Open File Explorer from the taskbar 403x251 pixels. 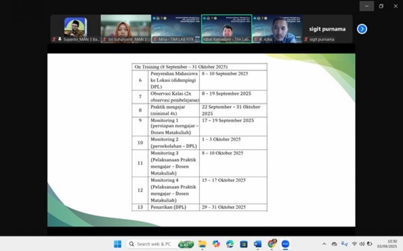tap(202, 244)
